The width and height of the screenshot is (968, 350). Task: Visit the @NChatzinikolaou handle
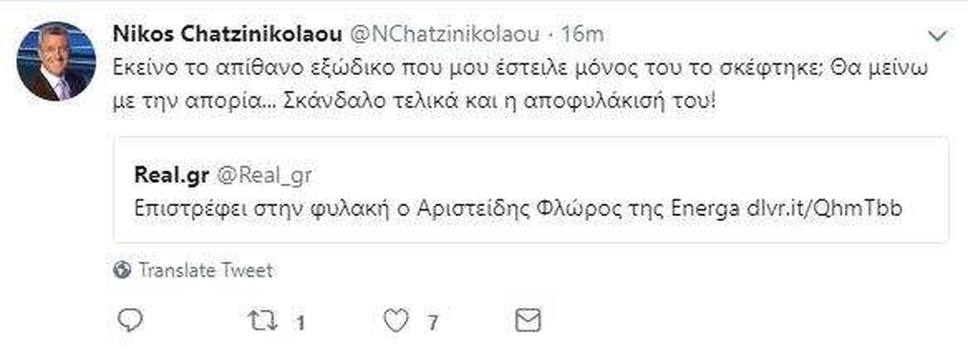(444, 34)
